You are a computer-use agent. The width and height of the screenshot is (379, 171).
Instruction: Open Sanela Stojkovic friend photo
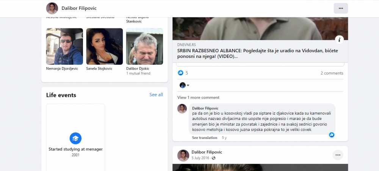pos(105,47)
